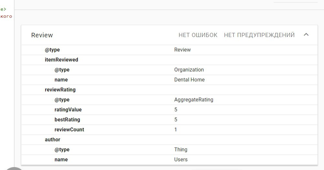Select the ratingValue row

[170, 109]
